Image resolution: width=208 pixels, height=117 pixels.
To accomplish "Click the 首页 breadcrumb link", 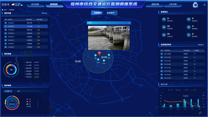I will [x=5, y=10].
